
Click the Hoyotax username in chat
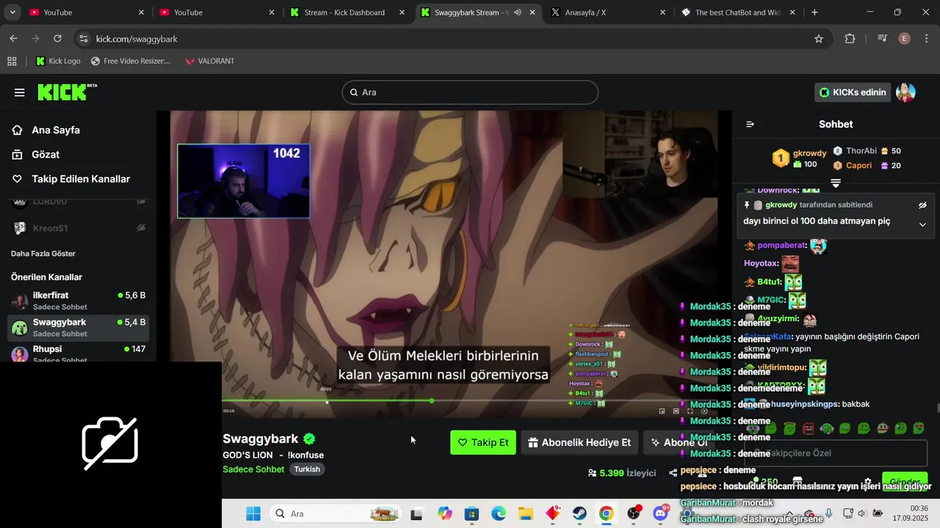(761, 263)
